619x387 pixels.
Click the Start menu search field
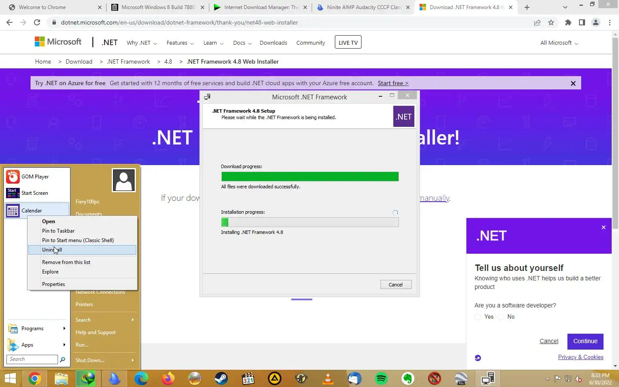(32, 359)
